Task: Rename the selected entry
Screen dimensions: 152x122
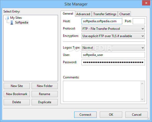Action: [45, 94]
